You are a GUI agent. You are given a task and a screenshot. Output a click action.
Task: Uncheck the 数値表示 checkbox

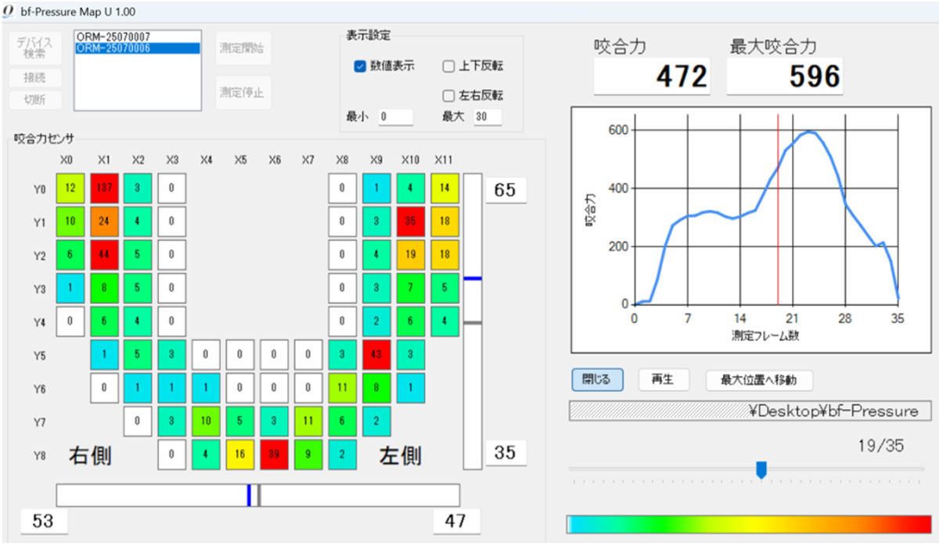[359, 66]
